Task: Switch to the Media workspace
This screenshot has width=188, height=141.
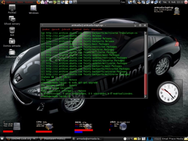Action: (x=179, y=139)
